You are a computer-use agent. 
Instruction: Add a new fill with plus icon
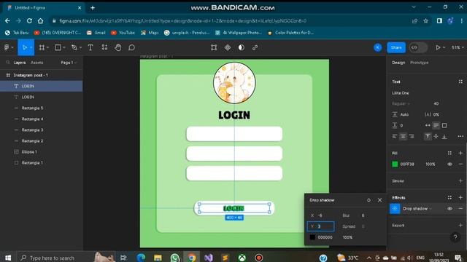pos(460,153)
